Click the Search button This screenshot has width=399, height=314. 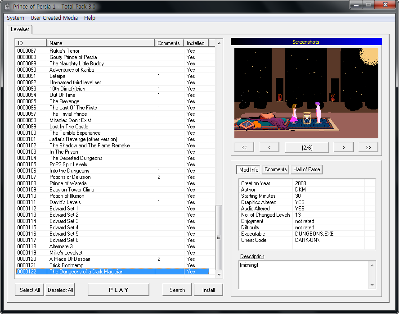pos(177,290)
